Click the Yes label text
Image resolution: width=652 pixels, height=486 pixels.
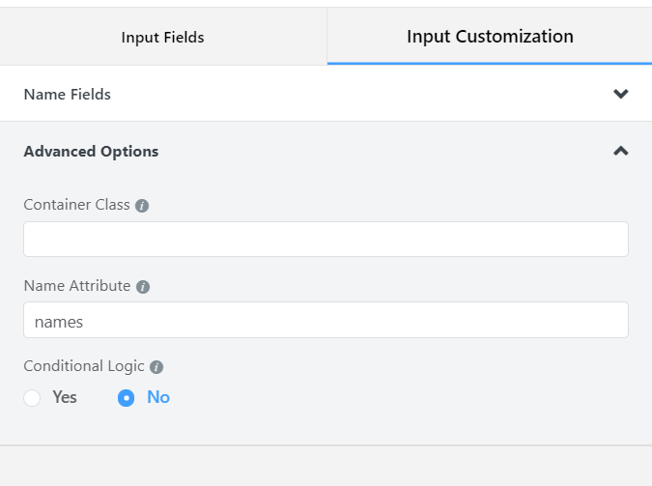65,397
